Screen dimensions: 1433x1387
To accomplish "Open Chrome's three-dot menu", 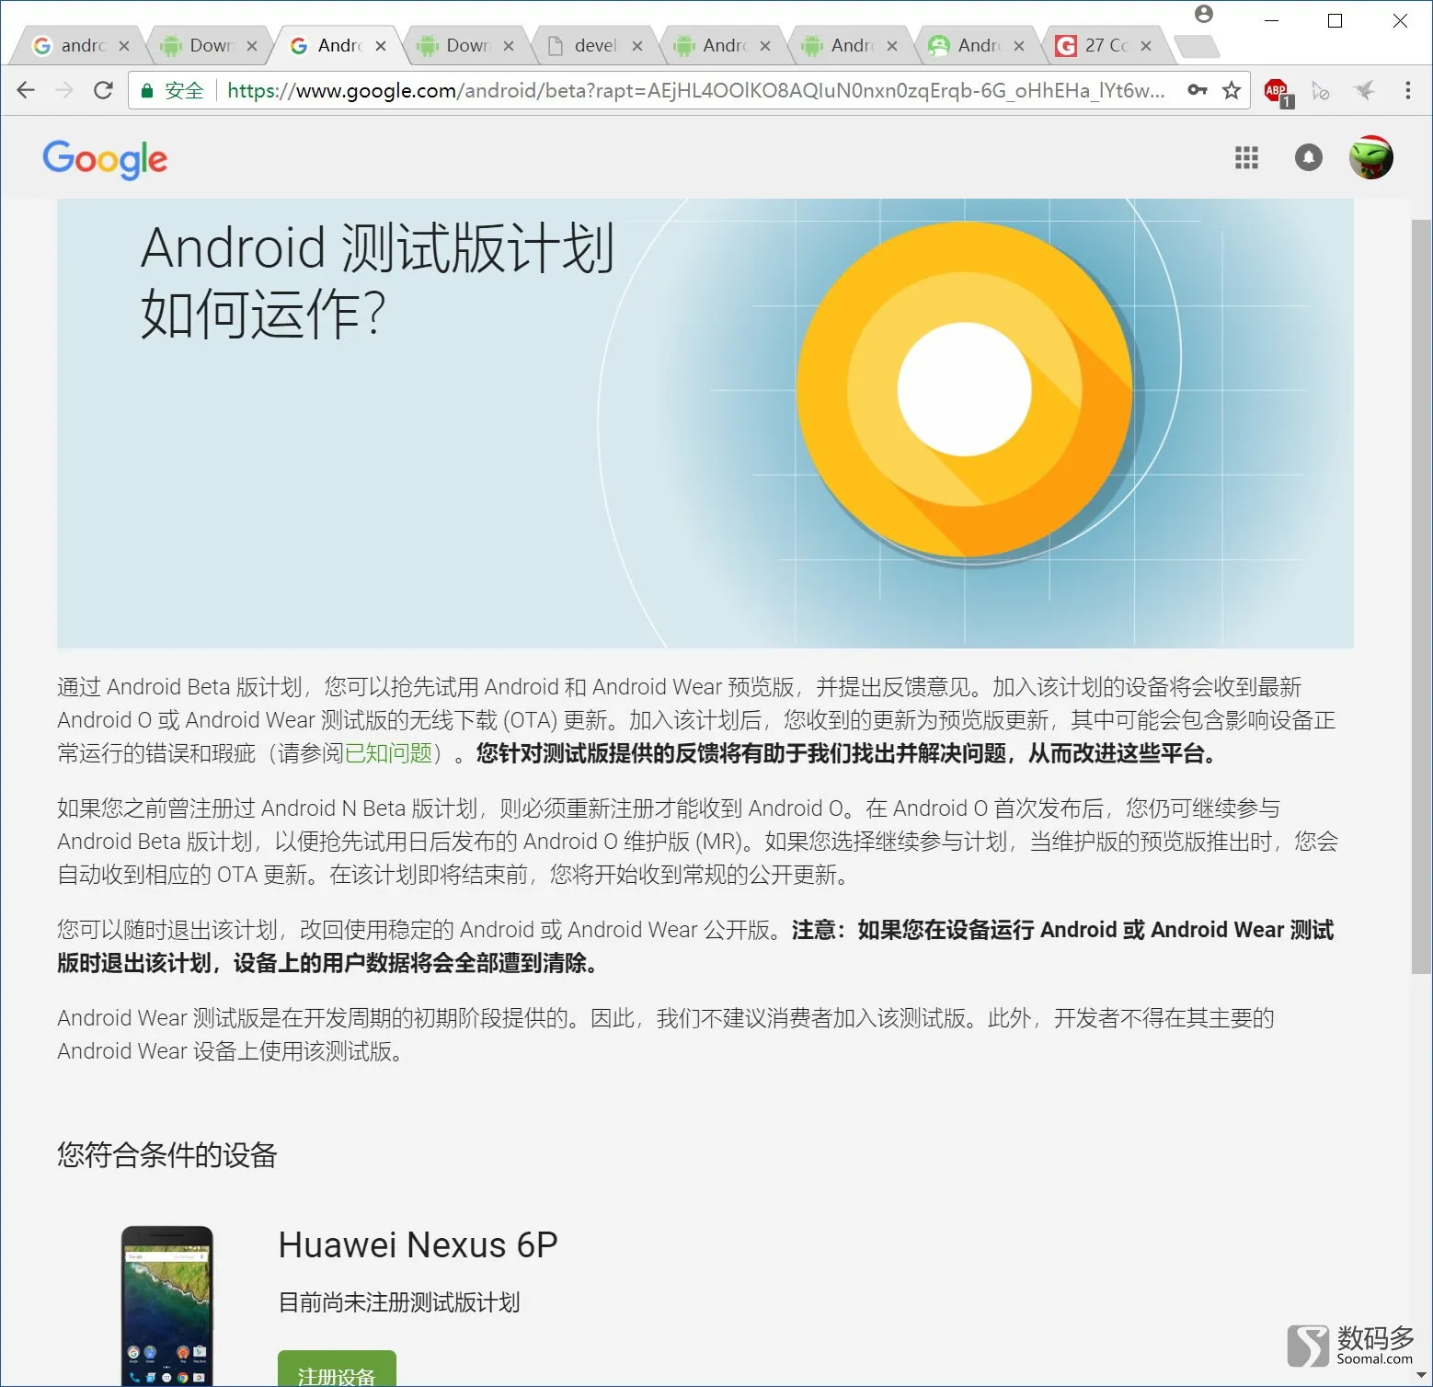I will coord(1407,90).
